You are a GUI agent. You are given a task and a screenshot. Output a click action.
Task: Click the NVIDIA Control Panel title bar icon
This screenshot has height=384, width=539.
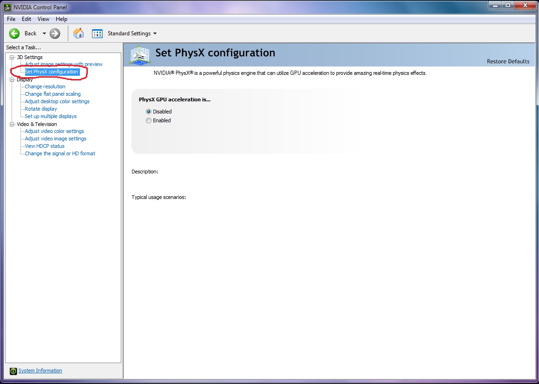tap(7, 7)
